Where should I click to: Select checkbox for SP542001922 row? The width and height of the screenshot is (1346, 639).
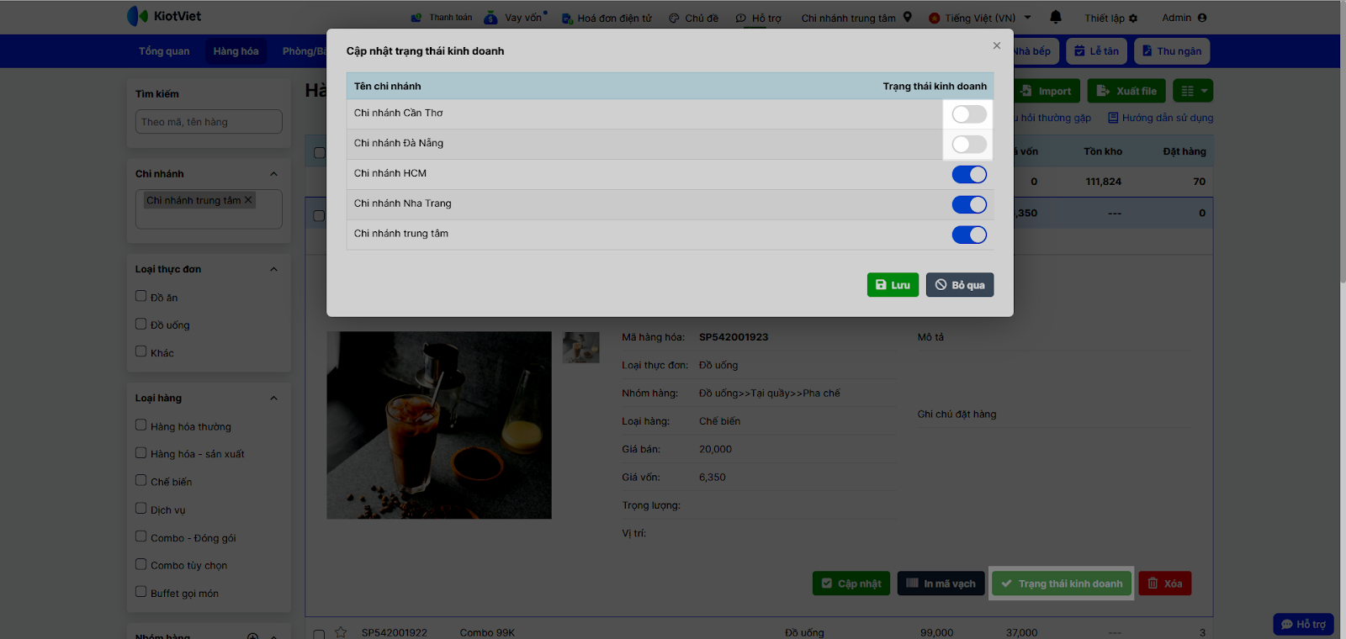(319, 634)
